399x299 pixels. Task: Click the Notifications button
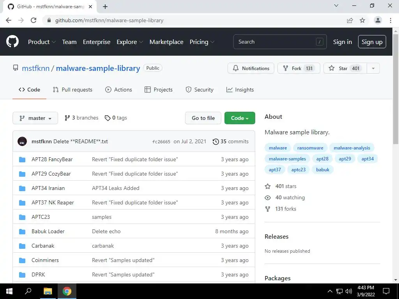251,69
